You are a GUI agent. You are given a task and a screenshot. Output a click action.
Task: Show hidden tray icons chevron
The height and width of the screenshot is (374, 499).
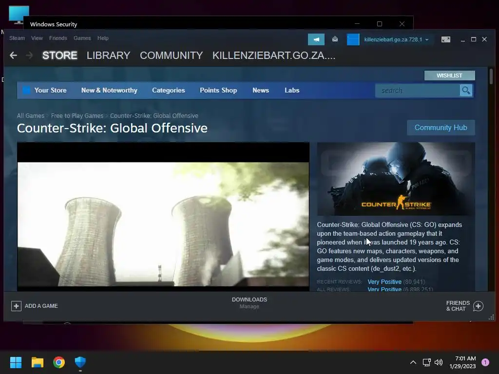click(413, 362)
